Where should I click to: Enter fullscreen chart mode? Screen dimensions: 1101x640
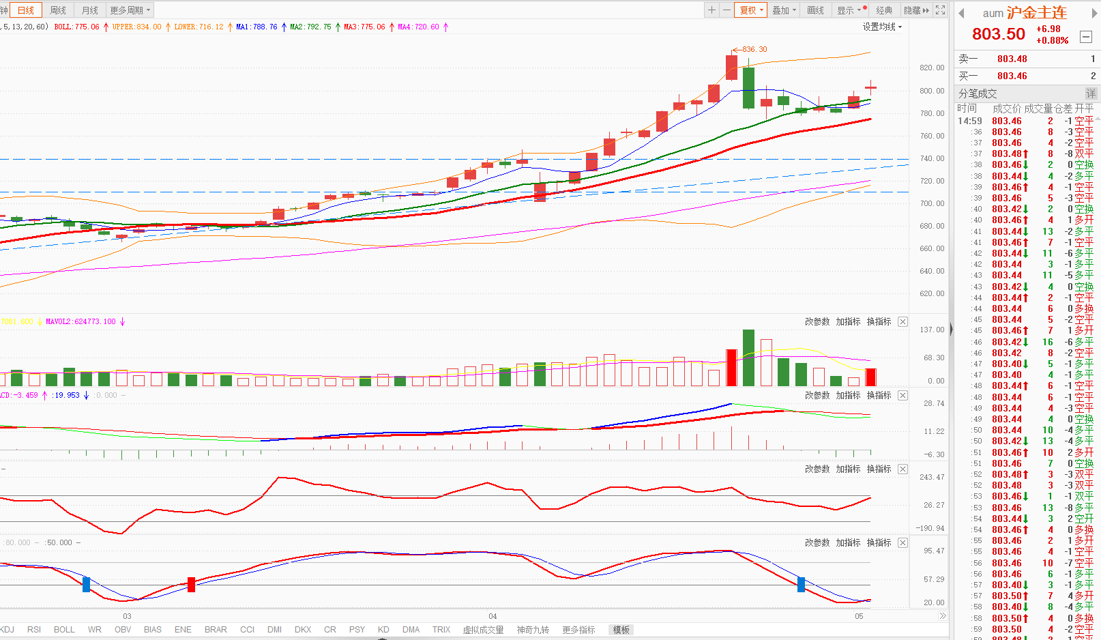[941, 10]
